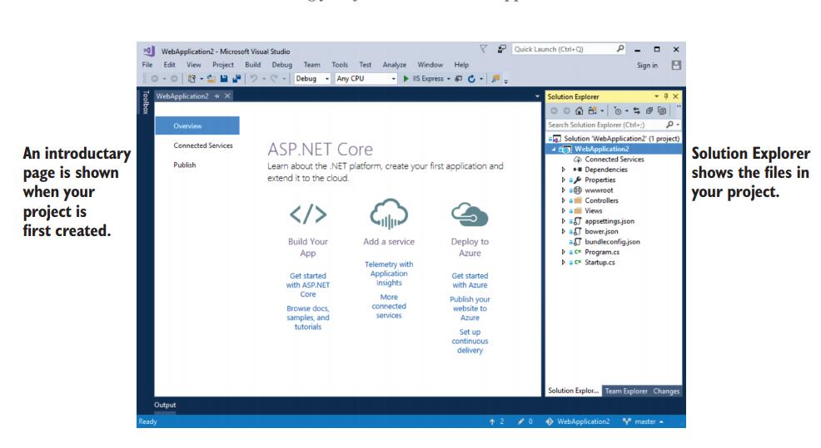
Task: Toggle the solution and folder view switcher icon
Action: 592,111
